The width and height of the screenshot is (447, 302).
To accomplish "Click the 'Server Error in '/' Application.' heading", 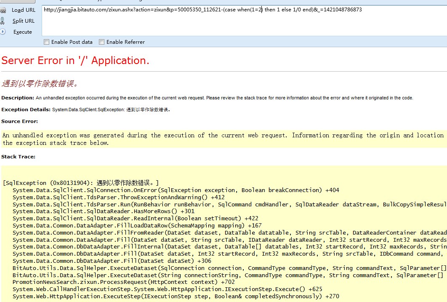I will [75, 61].
